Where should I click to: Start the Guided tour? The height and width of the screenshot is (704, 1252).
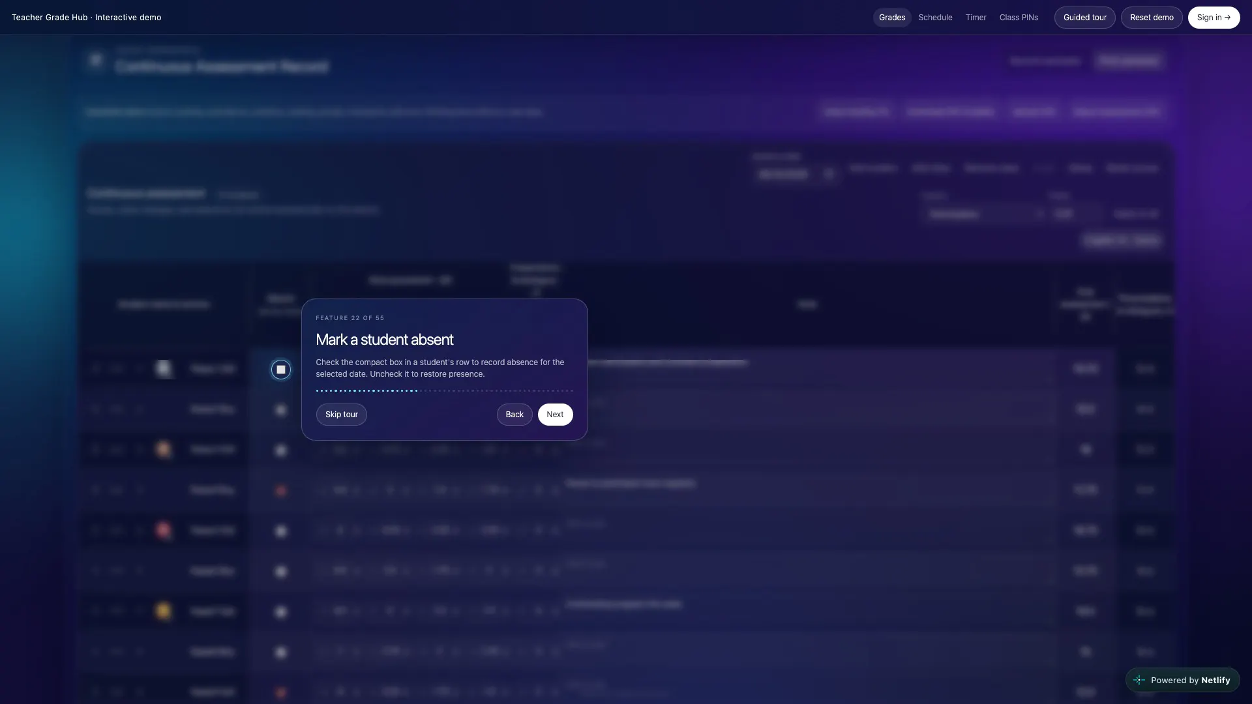1084,18
